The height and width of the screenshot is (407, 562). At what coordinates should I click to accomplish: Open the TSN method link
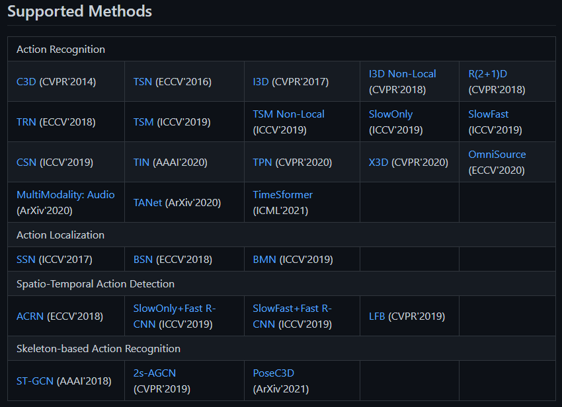coord(143,82)
